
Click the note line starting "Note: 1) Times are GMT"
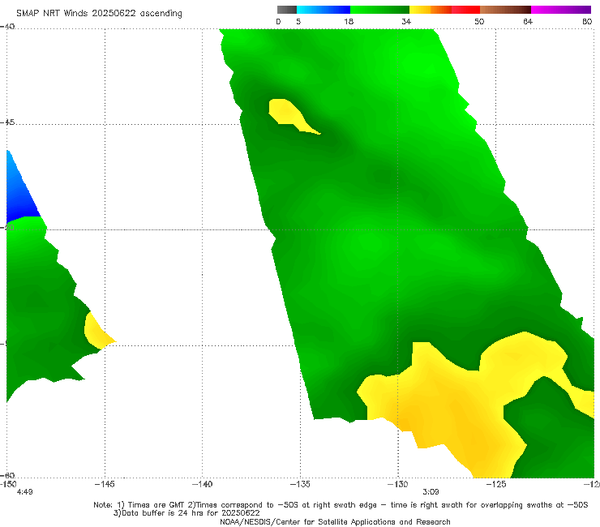tap(341, 505)
